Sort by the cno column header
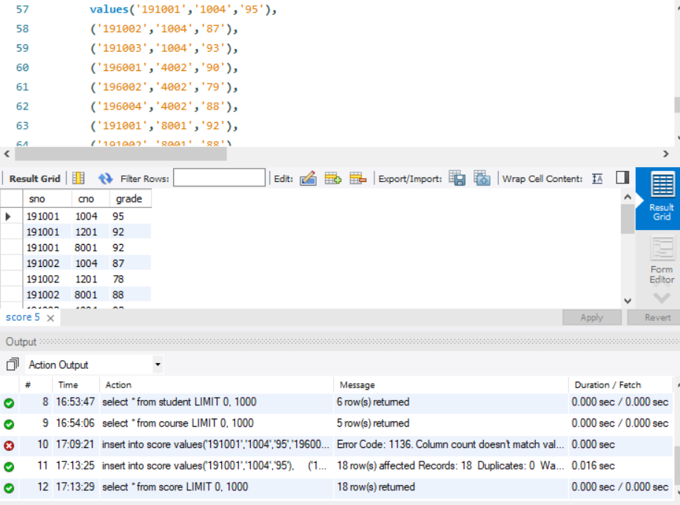 click(x=90, y=199)
